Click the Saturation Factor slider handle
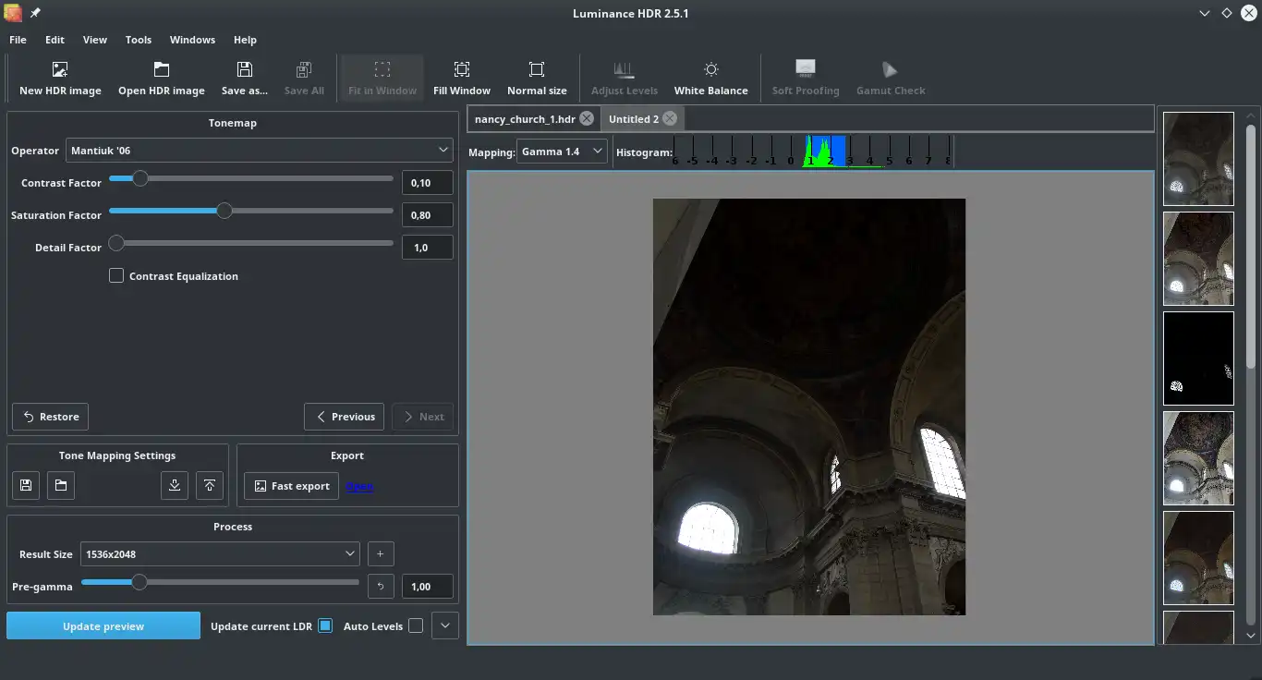Viewport: 1262px width, 680px height. coord(224,211)
